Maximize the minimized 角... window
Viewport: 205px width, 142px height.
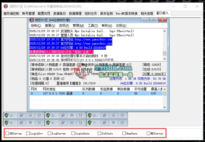(x=71, y=115)
